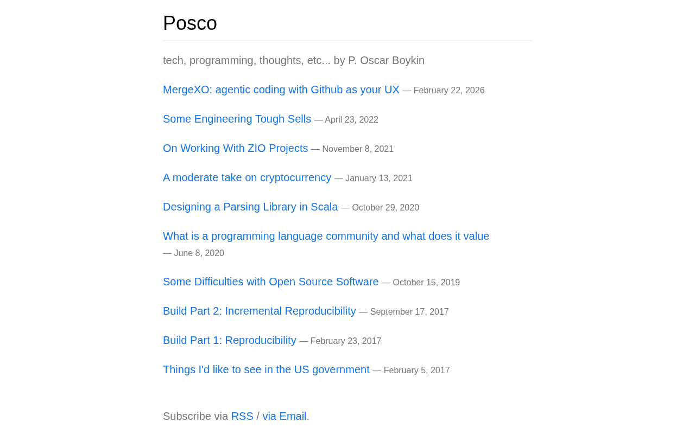Read Some Difficulties with Open Source Software
Viewport: 695px width, 434px height.
click(x=270, y=282)
